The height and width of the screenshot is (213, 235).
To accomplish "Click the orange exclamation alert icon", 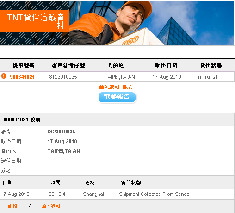I will pos(4,76).
